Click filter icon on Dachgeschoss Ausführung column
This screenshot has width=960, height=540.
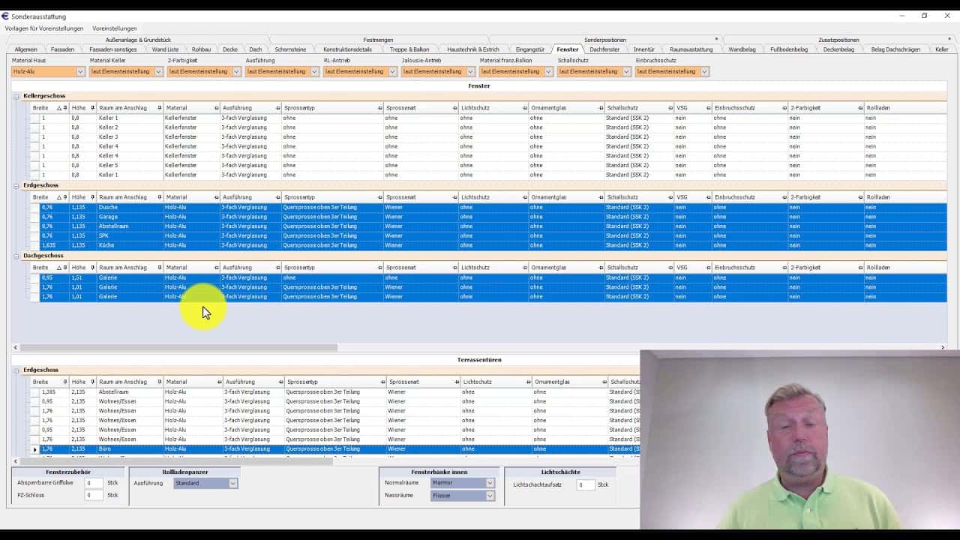coord(278,268)
